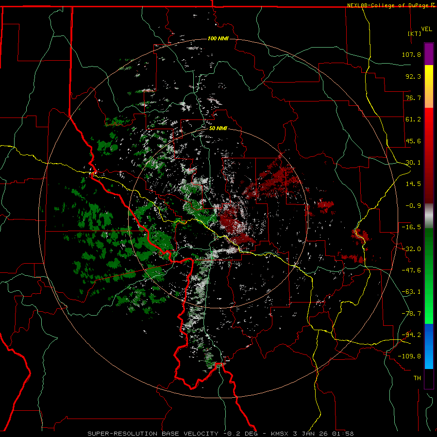Select the 76.7 legend value
The width and height of the screenshot is (437, 437).
pyautogui.click(x=413, y=98)
